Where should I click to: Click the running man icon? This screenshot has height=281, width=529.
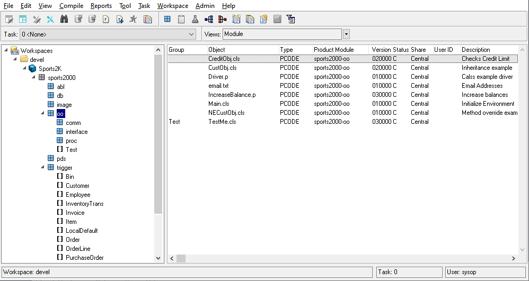[134, 19]
